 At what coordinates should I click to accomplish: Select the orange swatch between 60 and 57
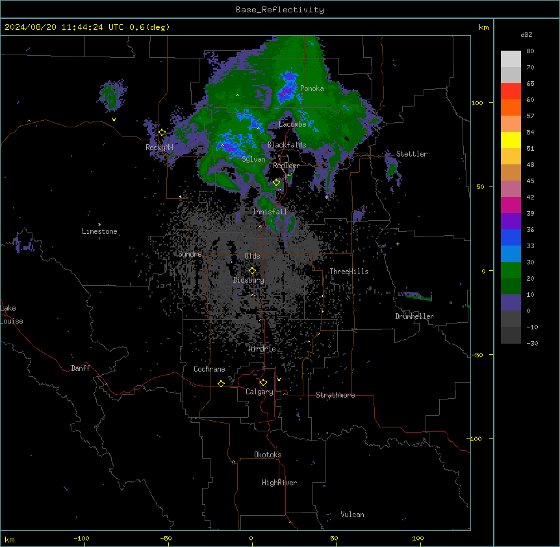pos(511,107)
